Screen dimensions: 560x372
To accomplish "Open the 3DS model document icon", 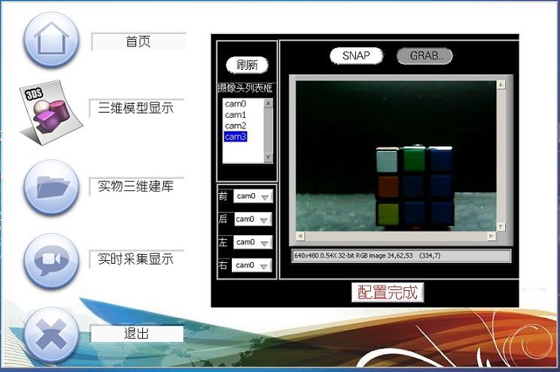I will [x=51, y=112].
